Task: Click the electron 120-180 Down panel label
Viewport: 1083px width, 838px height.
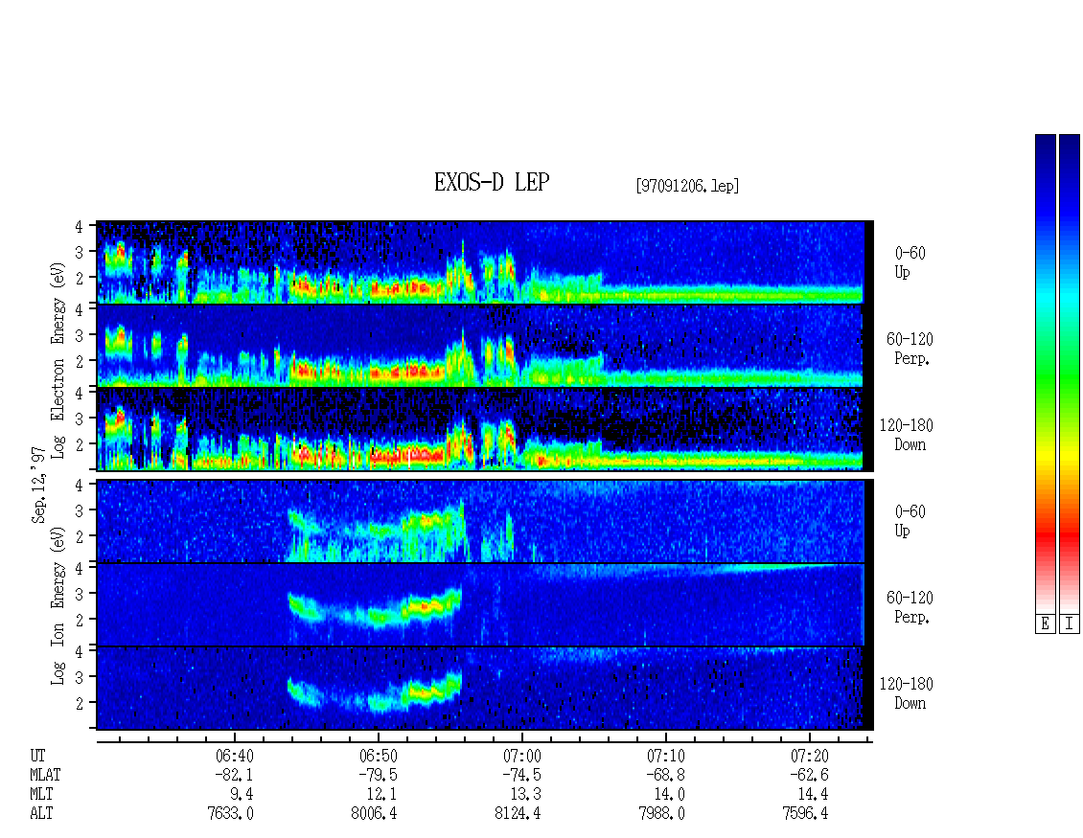Action: pos(907,435)
